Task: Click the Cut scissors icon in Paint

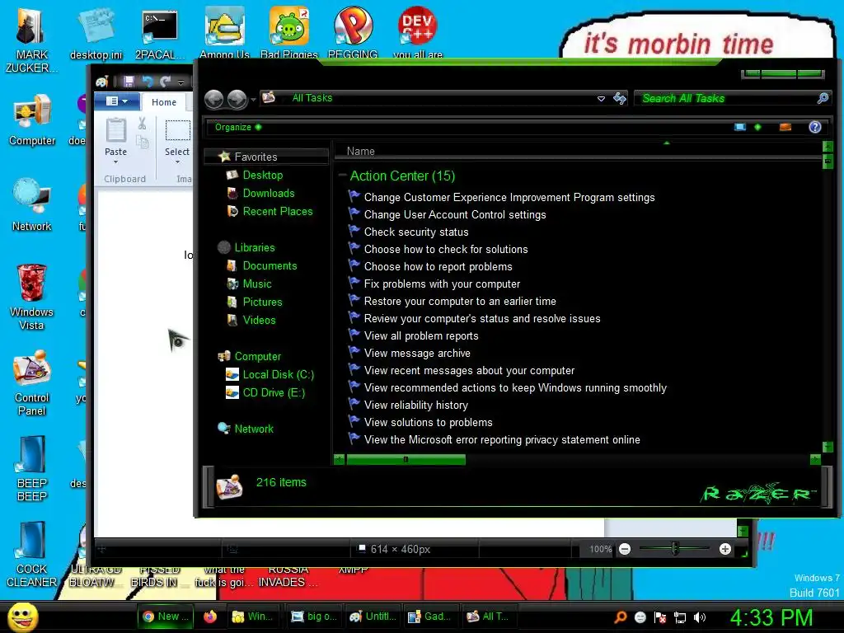Action: [142, 124]
